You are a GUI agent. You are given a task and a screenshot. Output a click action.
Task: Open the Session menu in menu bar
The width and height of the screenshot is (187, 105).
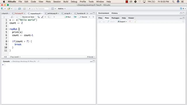[57, 1]
